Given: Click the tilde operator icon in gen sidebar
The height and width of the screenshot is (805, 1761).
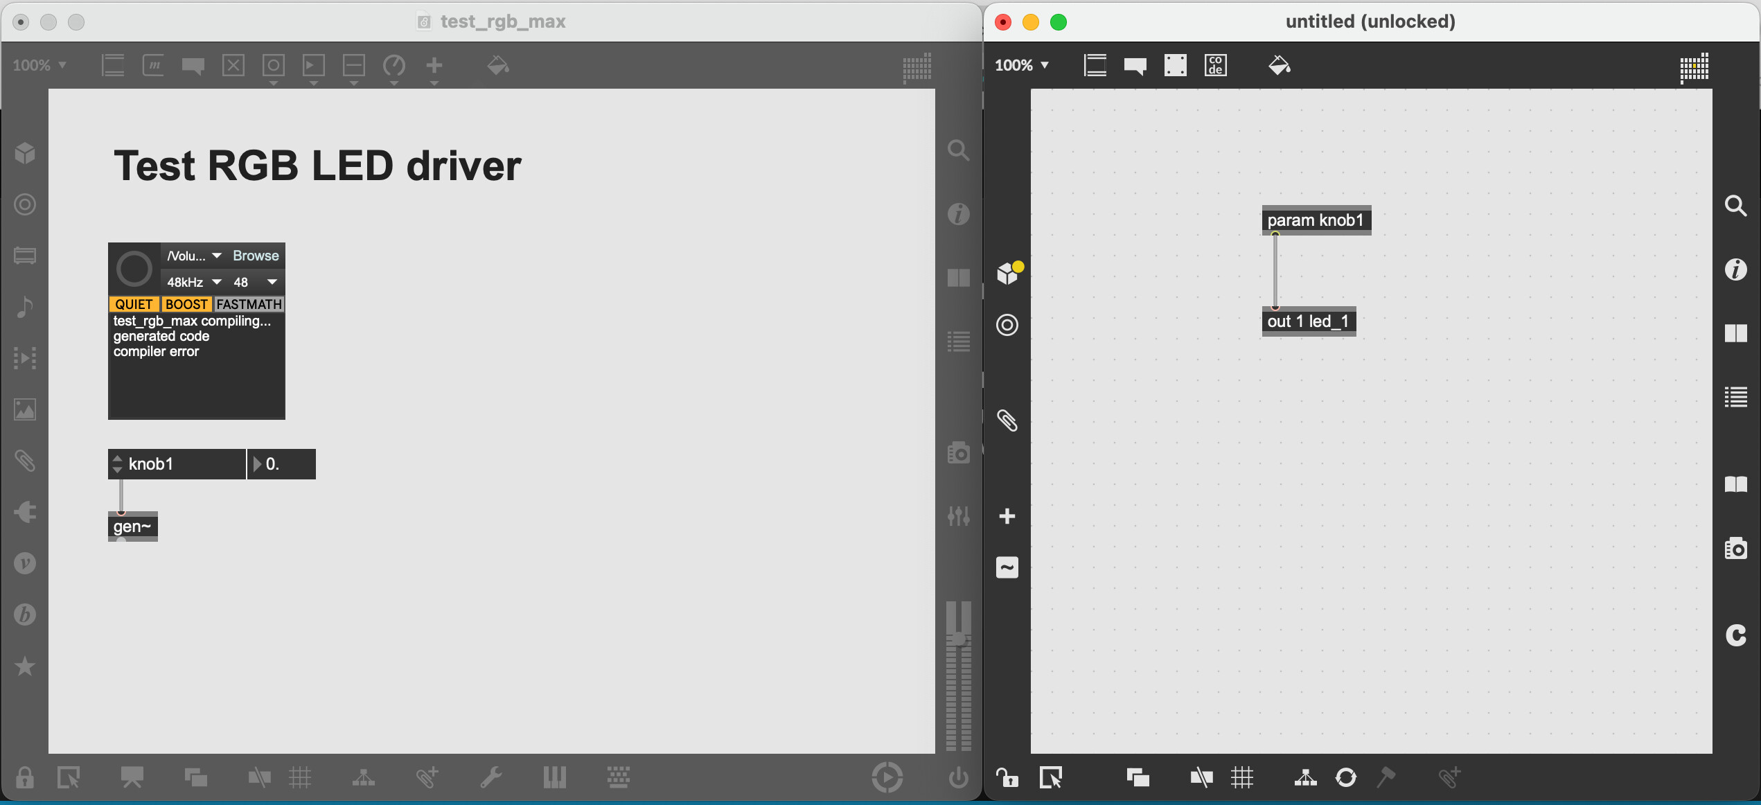Looking at the screenshot, I should pos(1007,567).
